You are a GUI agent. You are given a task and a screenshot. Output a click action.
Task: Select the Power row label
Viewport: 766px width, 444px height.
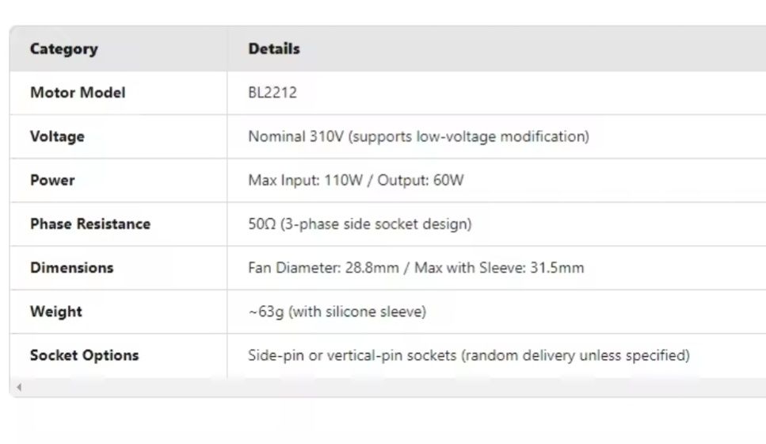point(52,180)
